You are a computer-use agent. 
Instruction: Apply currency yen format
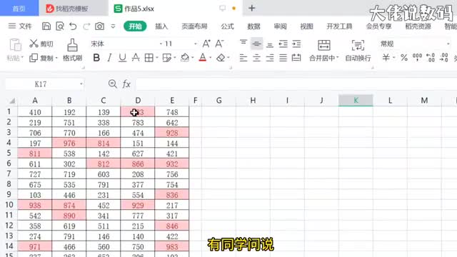coord(386,57)
